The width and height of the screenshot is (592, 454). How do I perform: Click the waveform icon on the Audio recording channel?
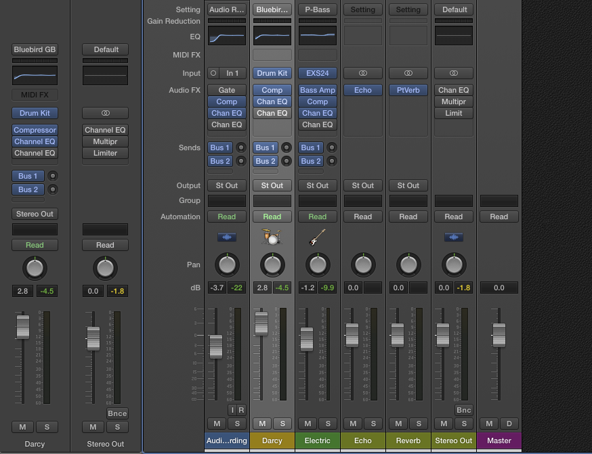click(x=227, y=237)
